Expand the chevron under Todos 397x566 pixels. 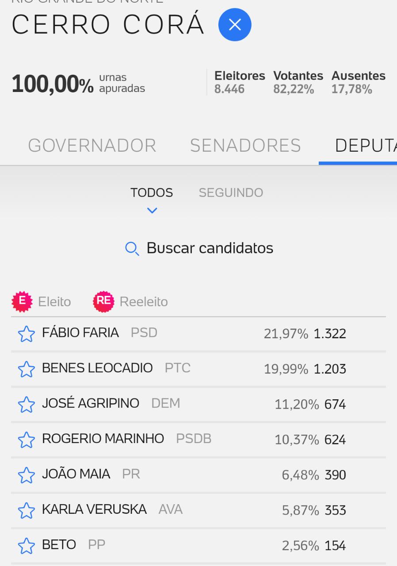152,211
